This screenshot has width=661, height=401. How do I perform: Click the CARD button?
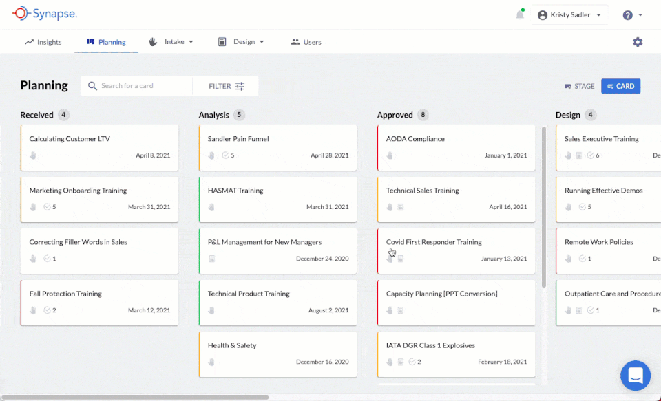620,86
